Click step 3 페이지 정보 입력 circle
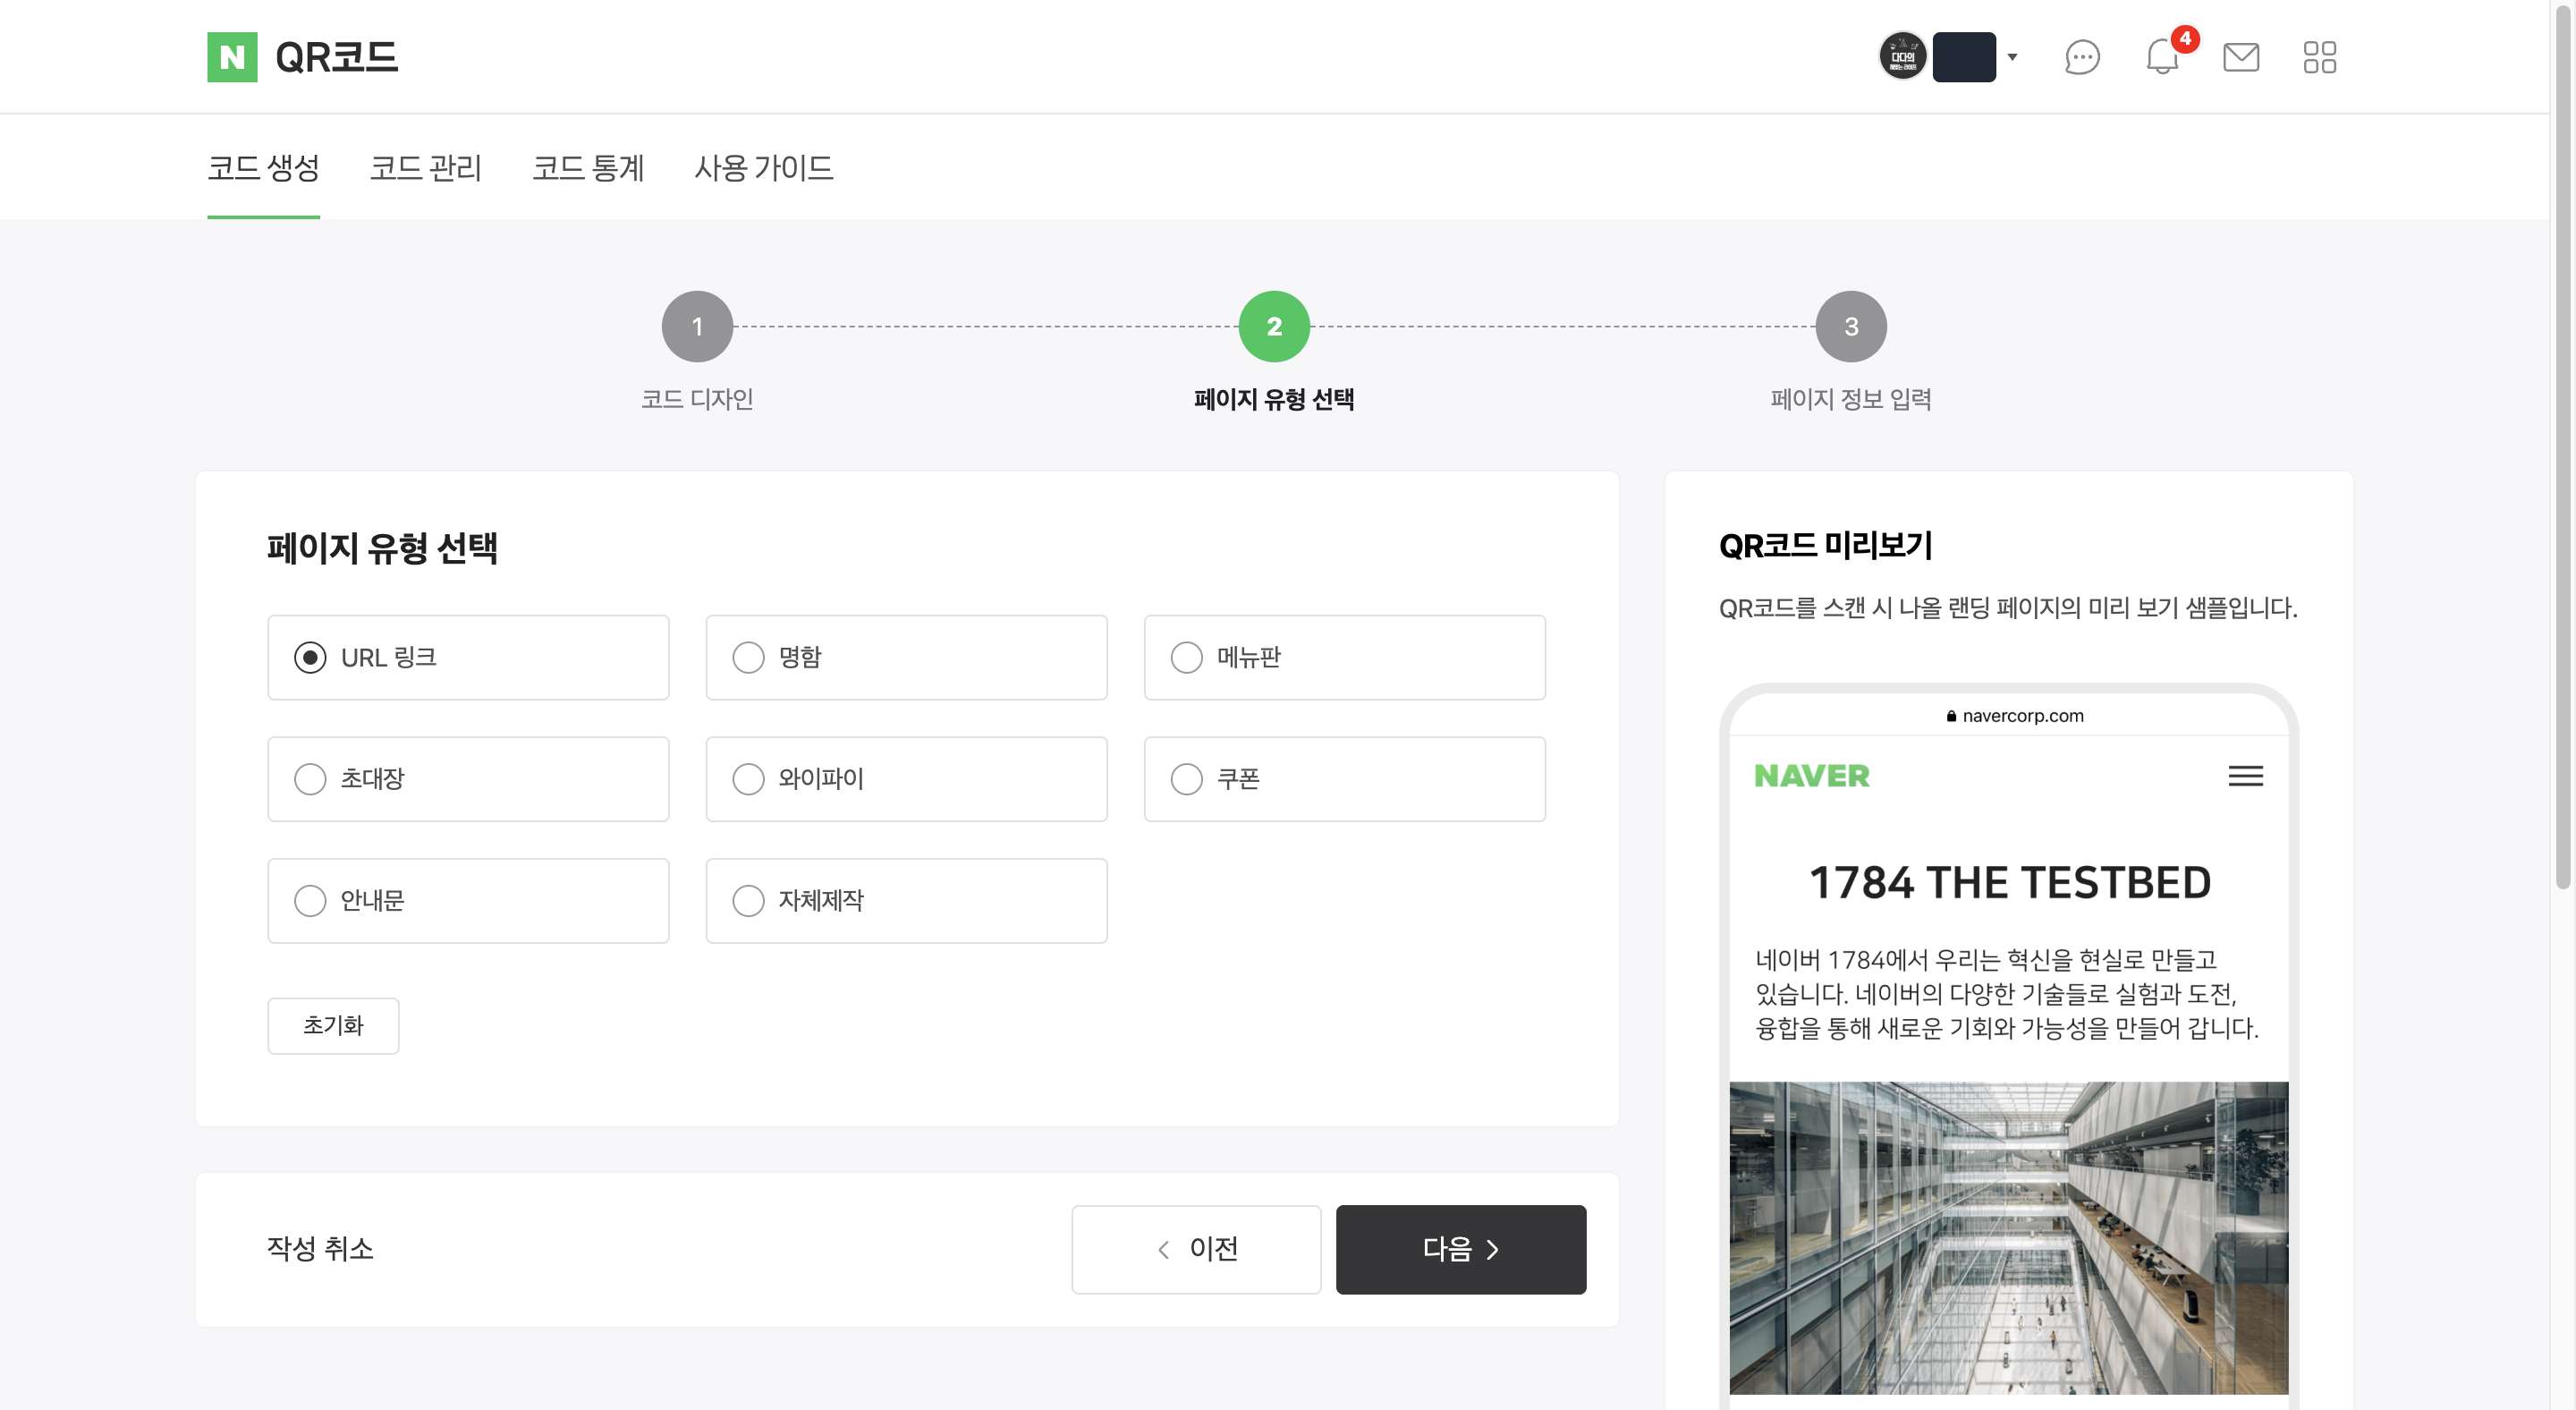 coord(1851,326)
